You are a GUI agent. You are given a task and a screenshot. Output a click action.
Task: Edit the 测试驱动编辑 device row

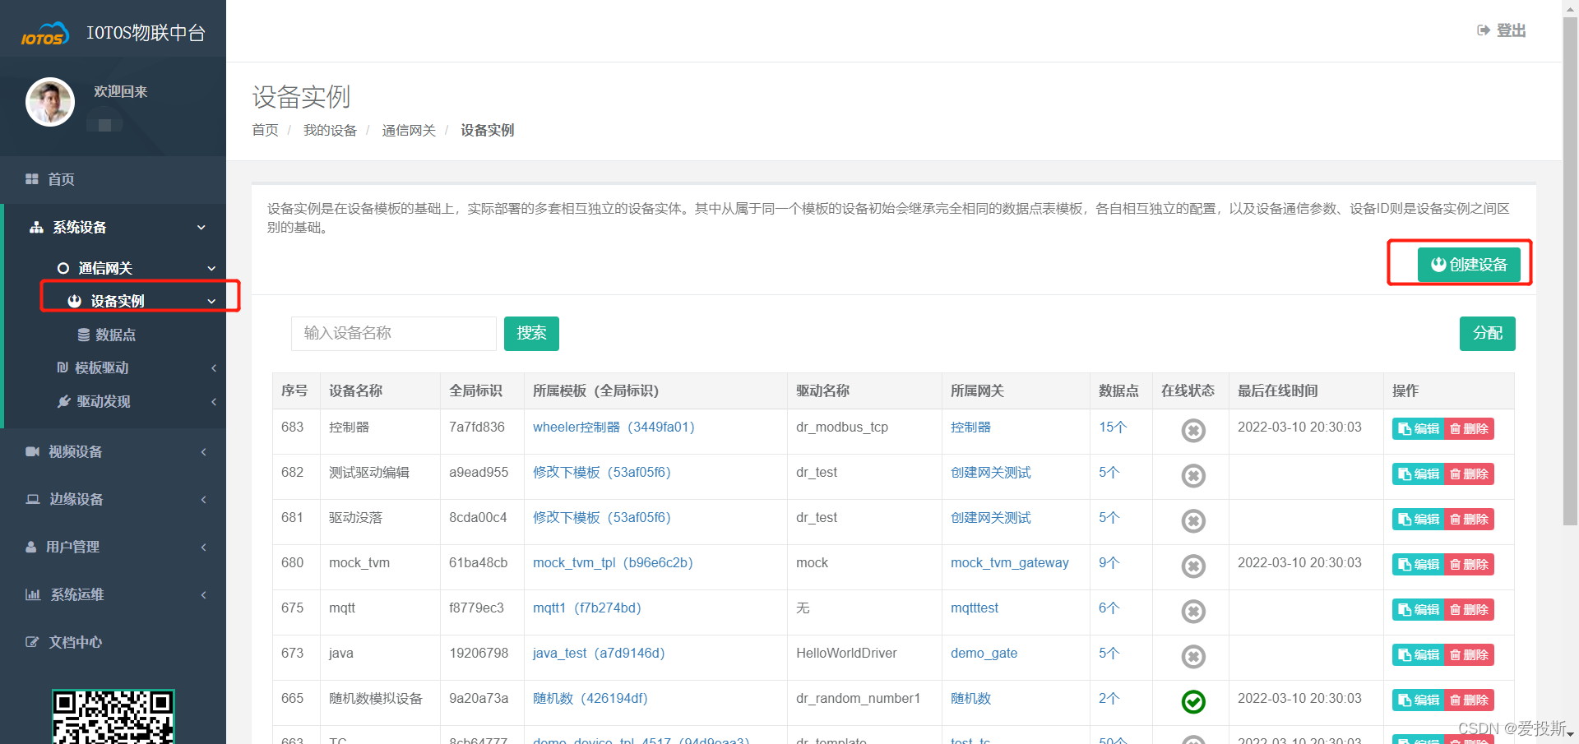coord(1419,474)
